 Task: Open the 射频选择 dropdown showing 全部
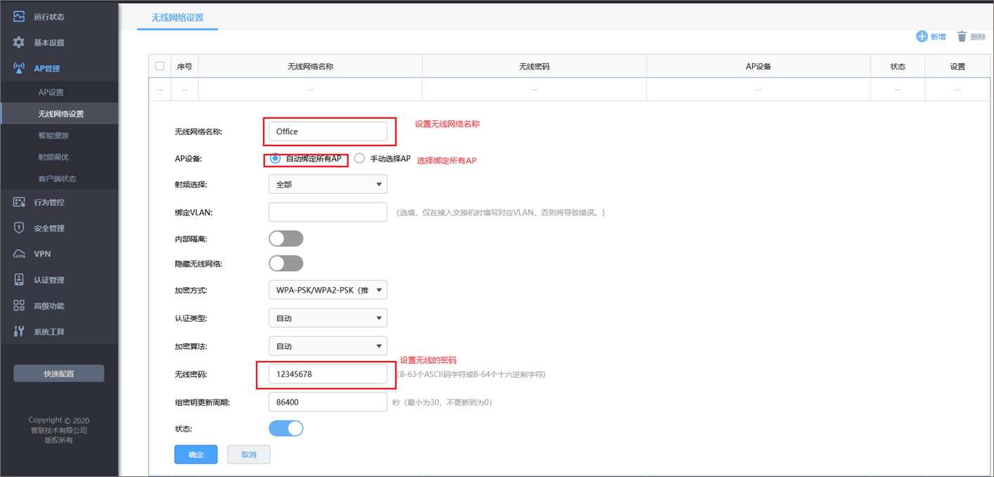(327, 184)
